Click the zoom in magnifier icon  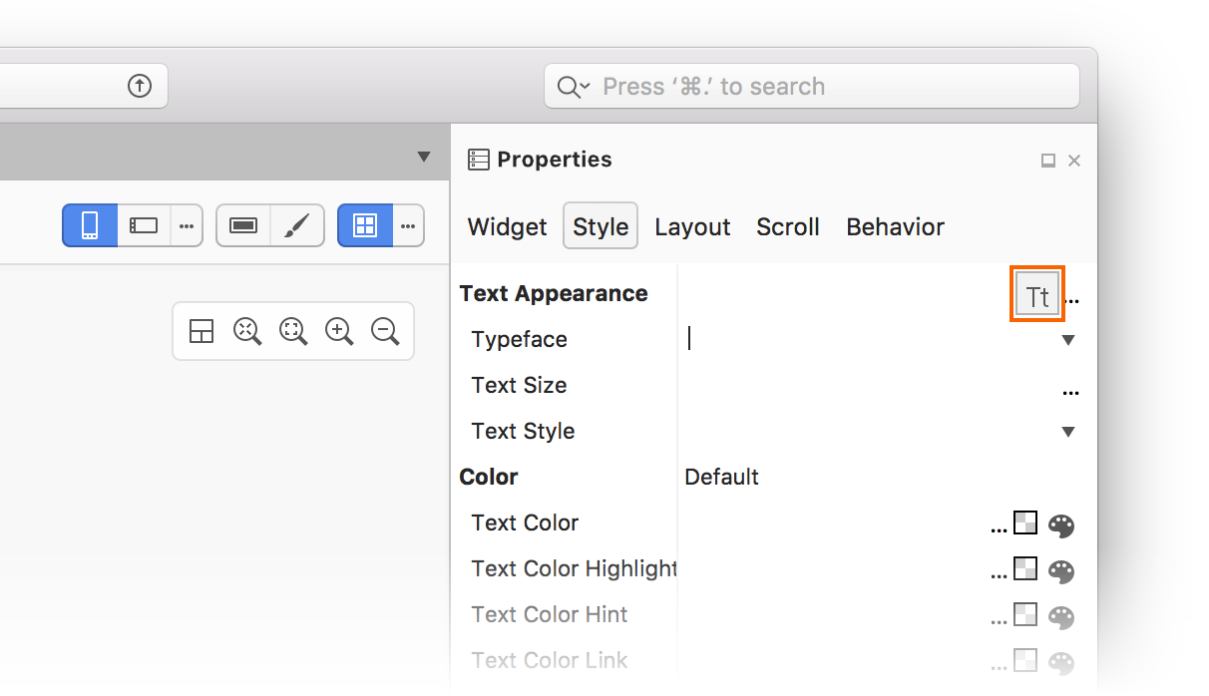[339, 331]
